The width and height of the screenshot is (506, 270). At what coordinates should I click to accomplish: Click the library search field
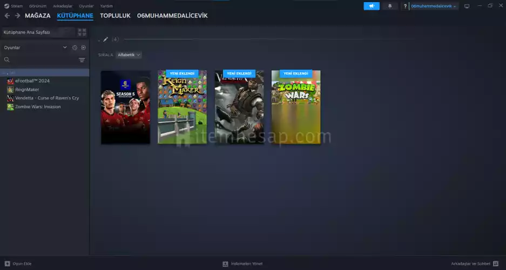click(41, 60)
